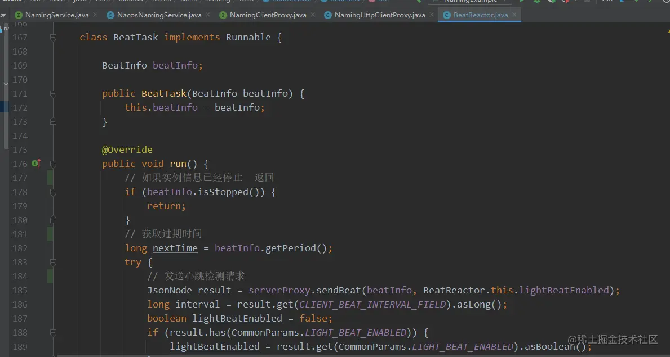This screenshot has width=670, height=357.
Task: Click the "@Override" annotation
Action: click(x=127, y=150)
